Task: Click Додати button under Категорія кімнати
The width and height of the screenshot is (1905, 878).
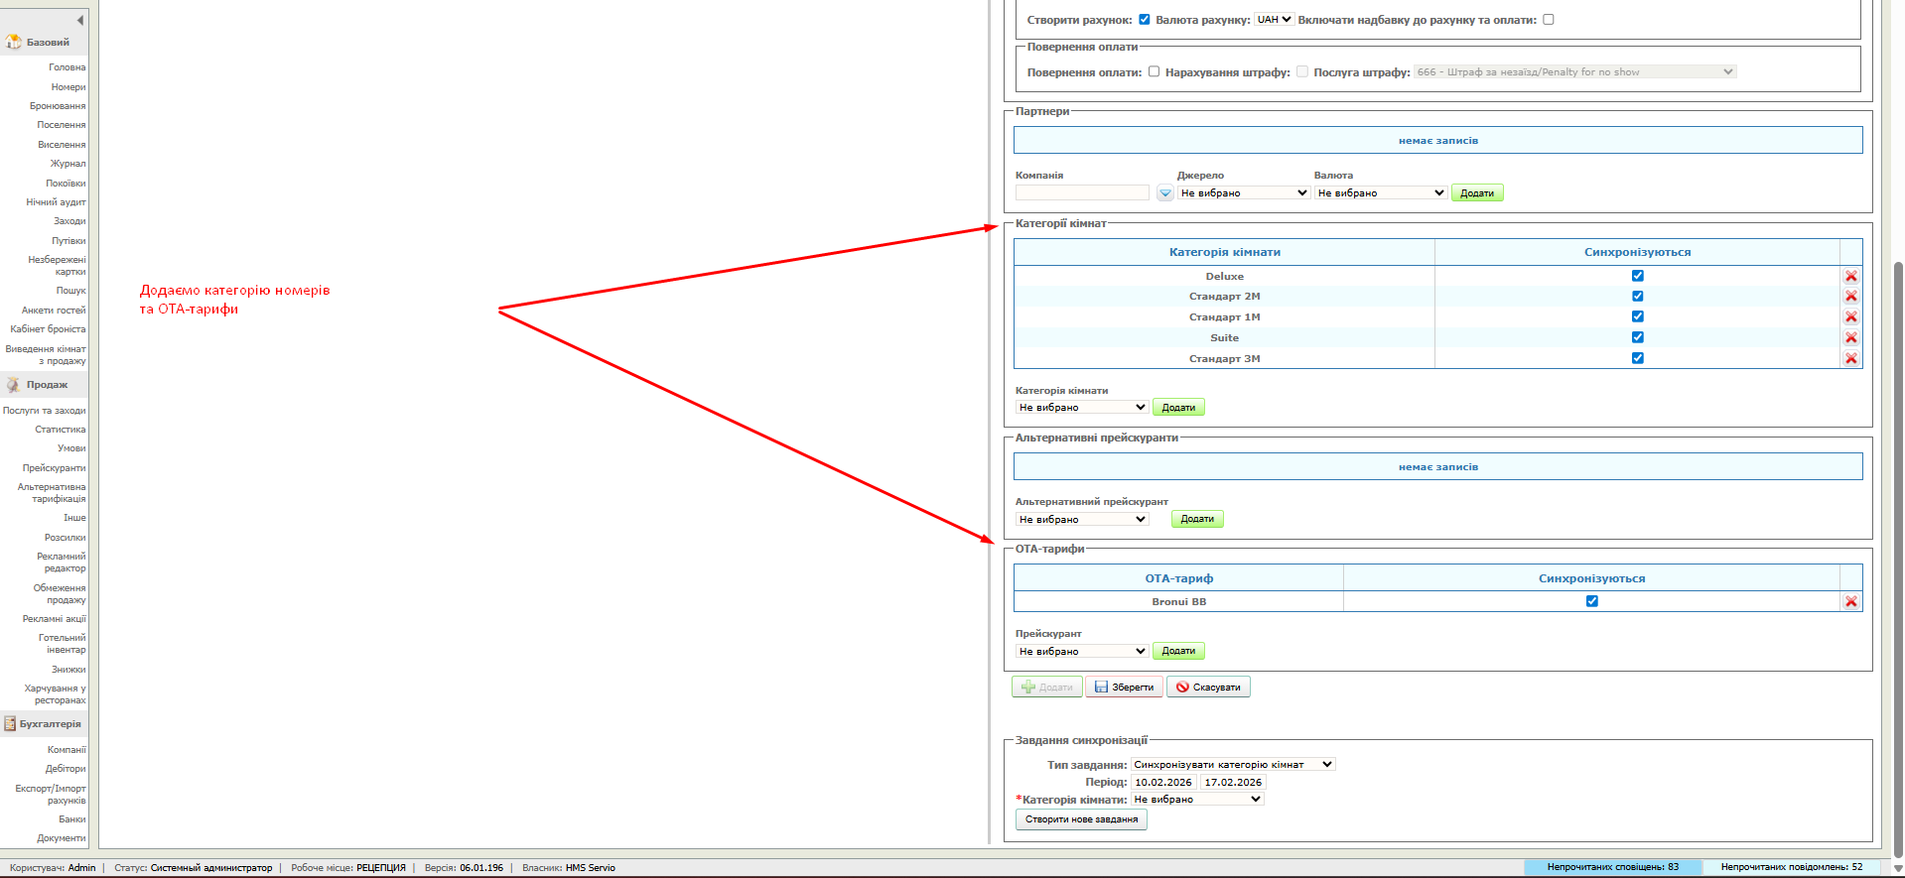Action: 1178,408
